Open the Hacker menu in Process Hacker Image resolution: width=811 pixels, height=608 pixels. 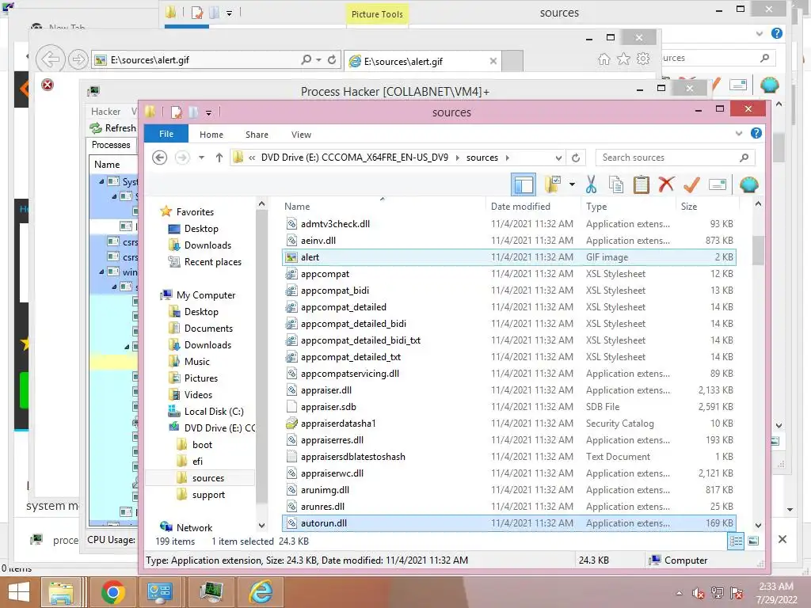click(x=105, y=112)
